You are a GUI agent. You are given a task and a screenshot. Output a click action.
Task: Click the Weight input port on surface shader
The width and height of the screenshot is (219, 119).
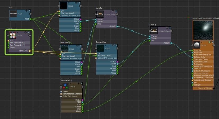(193, 85)
